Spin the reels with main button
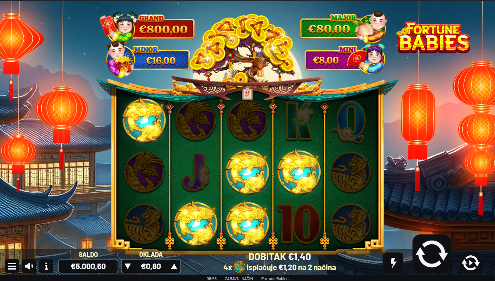This screenshot has height=281, width=495. point(432,254)
